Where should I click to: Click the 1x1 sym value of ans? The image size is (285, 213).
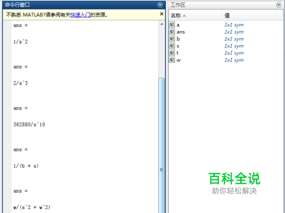[x=234, y=32]
